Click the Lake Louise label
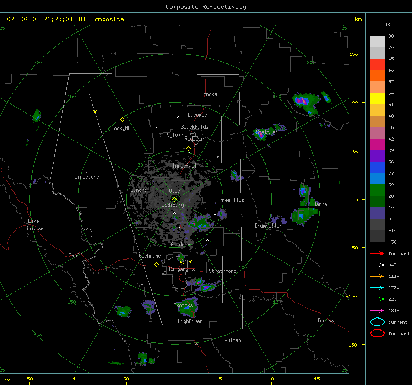The width and height of the screenshot is (412, 385). 35,225
